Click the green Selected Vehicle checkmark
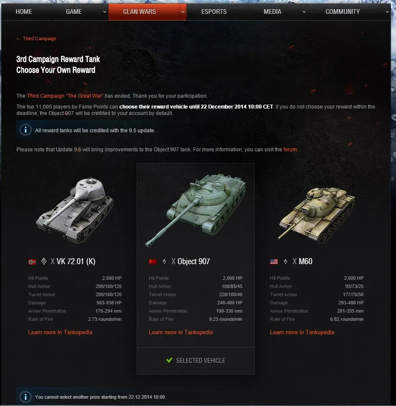Screen dimensions: 396x406 click(x=169, y=360)
